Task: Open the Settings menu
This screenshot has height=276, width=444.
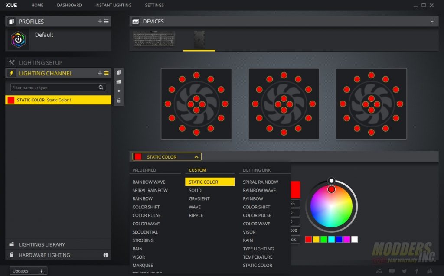Action: tap(154, 5)
